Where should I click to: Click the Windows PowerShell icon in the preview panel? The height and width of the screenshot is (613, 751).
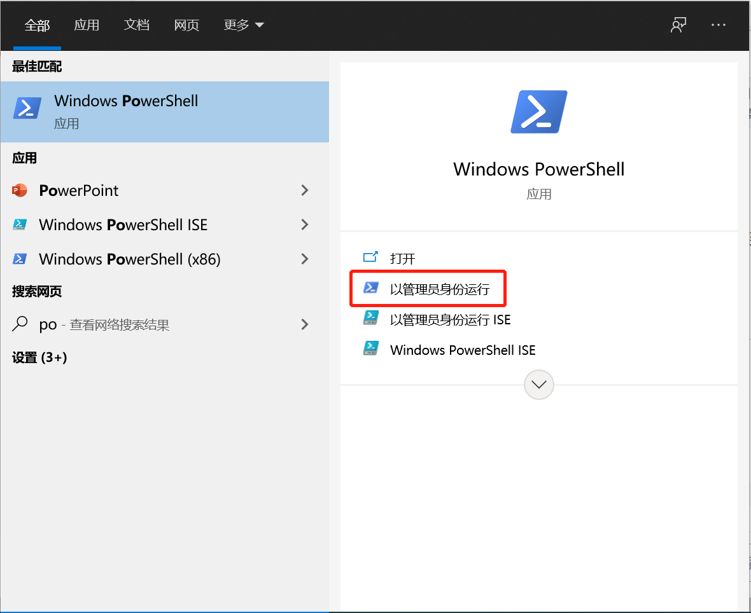tap(538, 113)
